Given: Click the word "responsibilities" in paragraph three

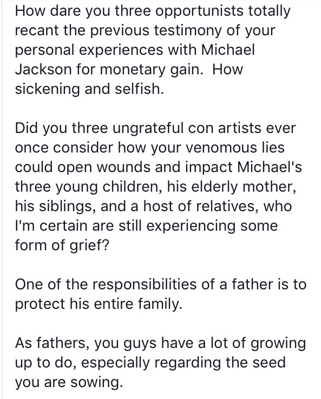Looking at the screenshot, I should click(145, 285).
